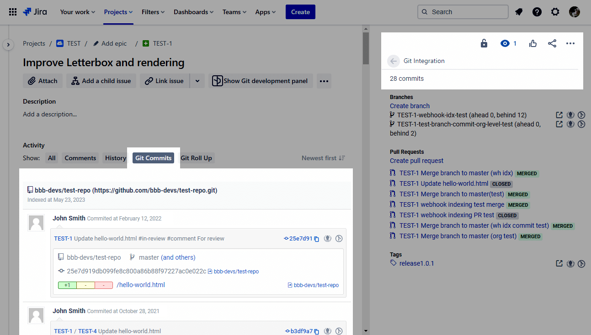Open the user profile avatar
Viewport: 591px width, 335px height.
tap(575, 12)
